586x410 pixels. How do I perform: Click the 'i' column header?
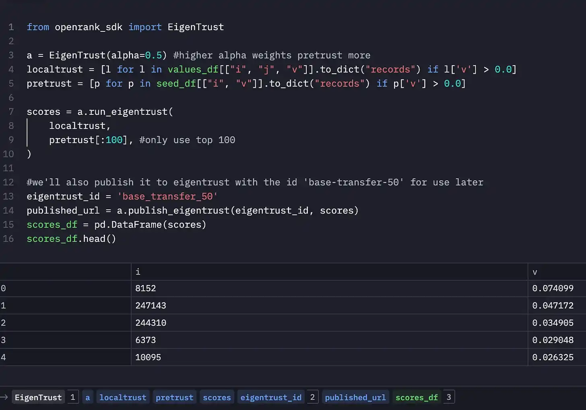click(138, 272)
